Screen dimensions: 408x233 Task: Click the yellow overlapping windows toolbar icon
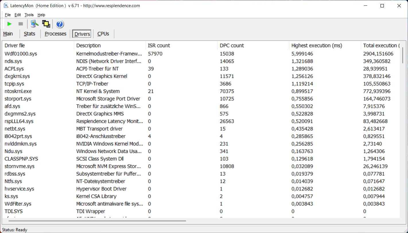click(x=46, y=24)
